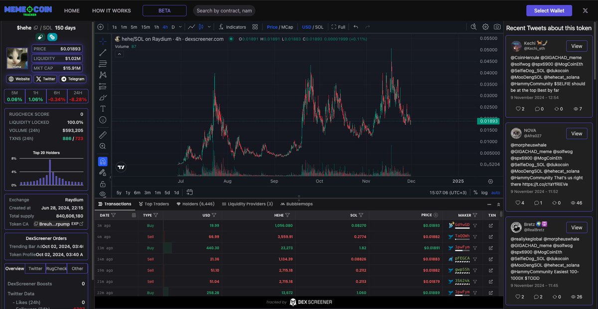This screenshot has width=598, height=309.
Task: Minimize the transactions panel dash
Action: 488,204
